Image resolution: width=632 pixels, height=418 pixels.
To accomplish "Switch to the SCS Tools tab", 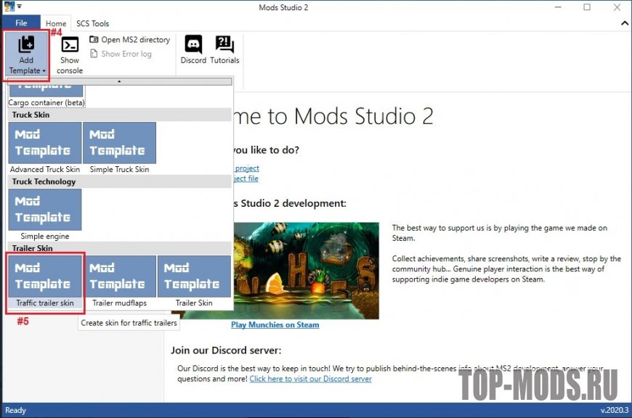I will pyautogui.click(x=93, y=23).
